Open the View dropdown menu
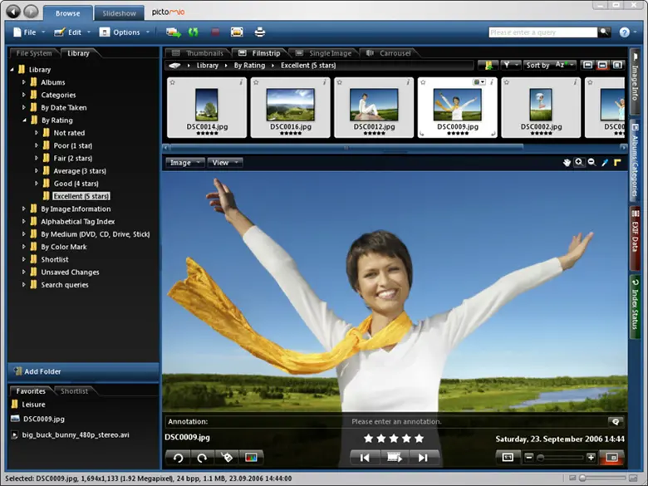Screen dimensions: 648x486 coord(225,163)
